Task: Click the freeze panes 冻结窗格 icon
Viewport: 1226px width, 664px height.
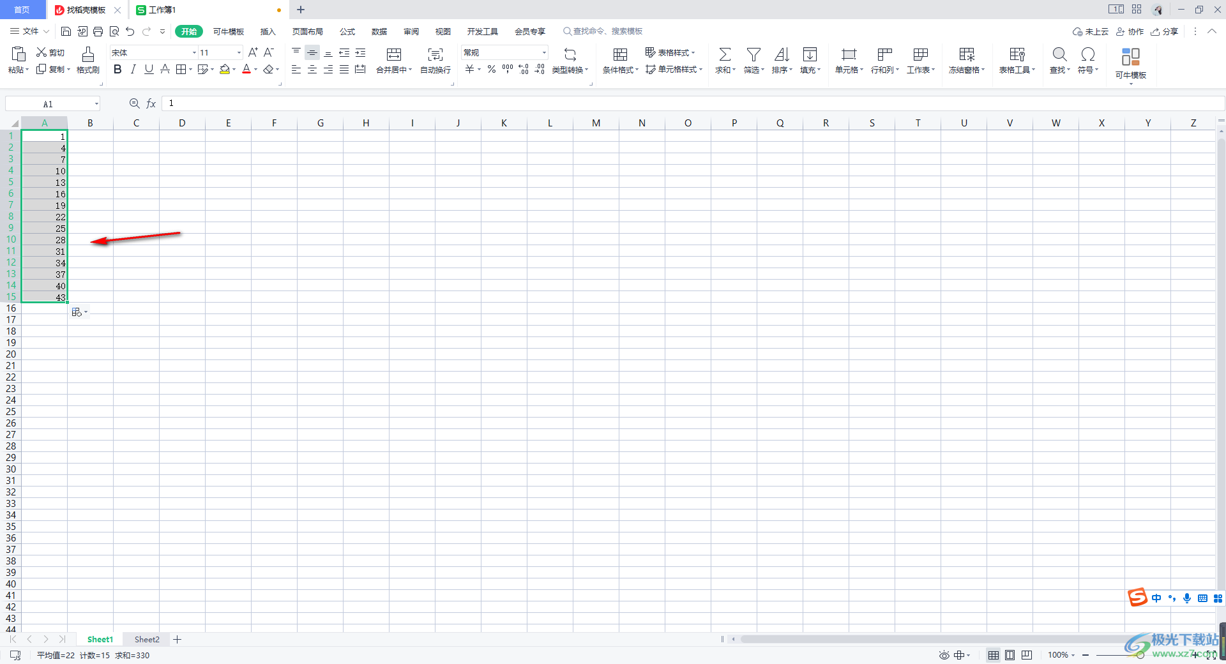Action: pyautogui.click(x=967, y=55)
